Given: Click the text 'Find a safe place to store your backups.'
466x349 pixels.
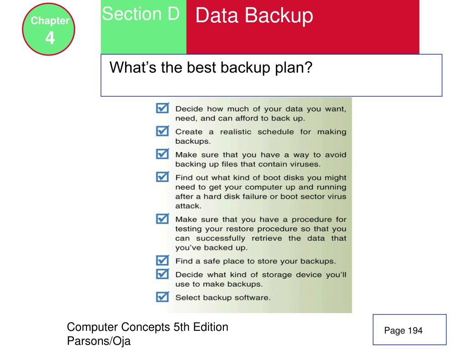Looking at the screenshot, I should pyautogui.click(x=256, y=261).
